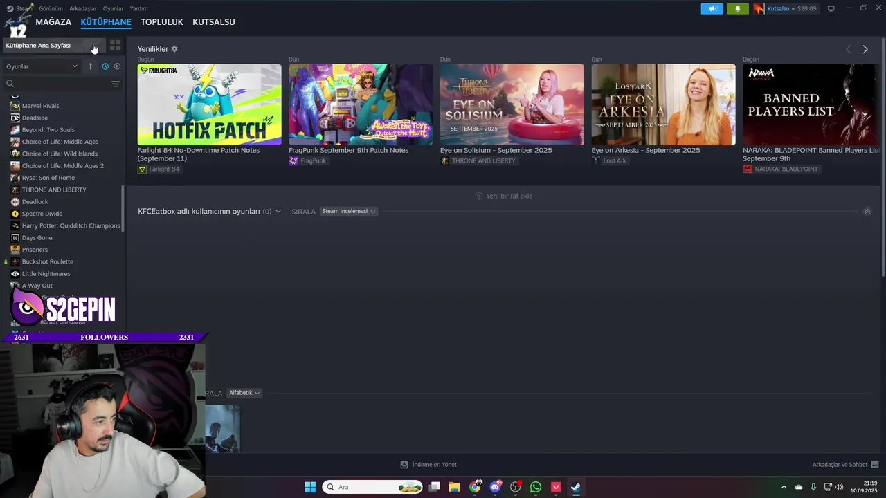Open the Steam menu
886x498 pixels.
(x=19, y=8)
